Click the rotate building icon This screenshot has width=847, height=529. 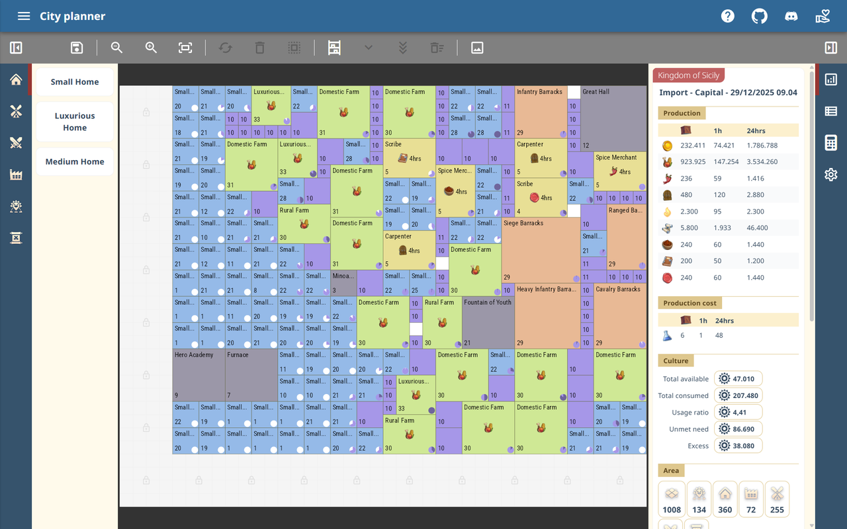point(226,48)
